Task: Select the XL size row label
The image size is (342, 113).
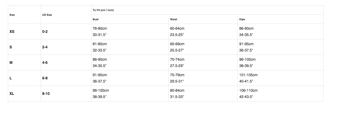Action: [x=12, y=94]
